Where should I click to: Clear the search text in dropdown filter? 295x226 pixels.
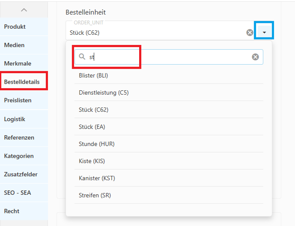coord(255,57)
